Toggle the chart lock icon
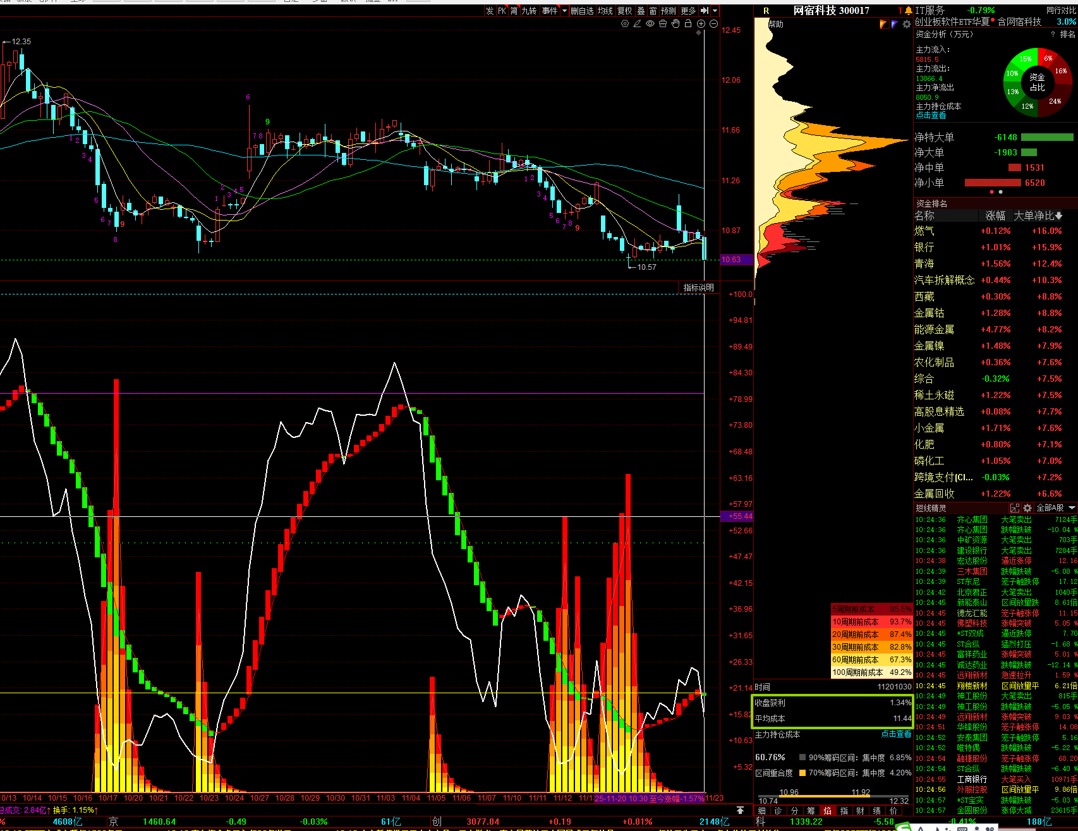This screenshot has width=1078, height=831. [688, 24]
